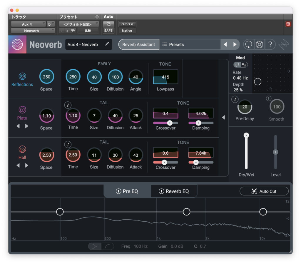Viewport: 301px width, 264px height.
Task: Click the Hall reverb engine icon
Action: point(22,149)
